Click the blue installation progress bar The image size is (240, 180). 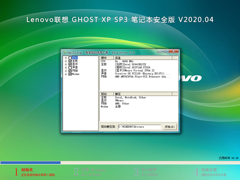tap(31, 163)
